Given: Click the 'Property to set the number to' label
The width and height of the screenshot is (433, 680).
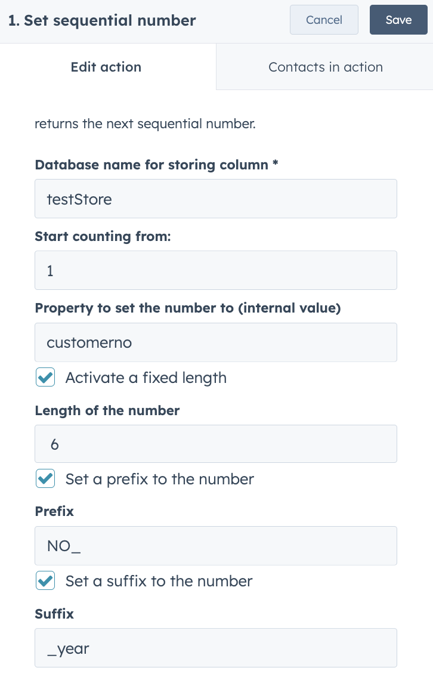Looking at the screenshot, I should (x=187, y=308).
